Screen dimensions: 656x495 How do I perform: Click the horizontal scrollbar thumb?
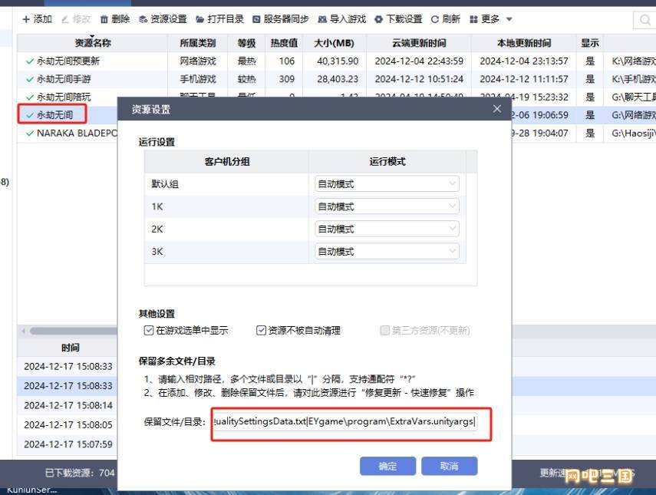(74, 331)
